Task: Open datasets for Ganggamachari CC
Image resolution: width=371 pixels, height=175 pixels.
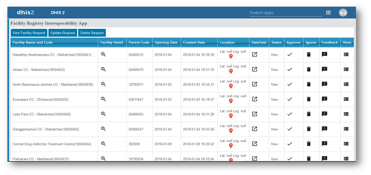Action: coord(254,129)
